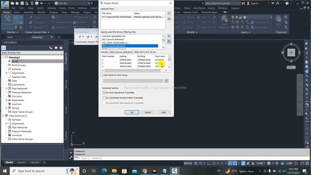This screenshot has width=311, height=175.
Task: Switch to the Annotate ribbon tab
Action: point(29,12)
